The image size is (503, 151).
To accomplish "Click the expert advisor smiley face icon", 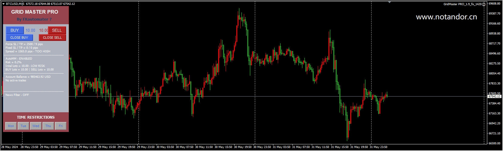I will coord(484,4).
